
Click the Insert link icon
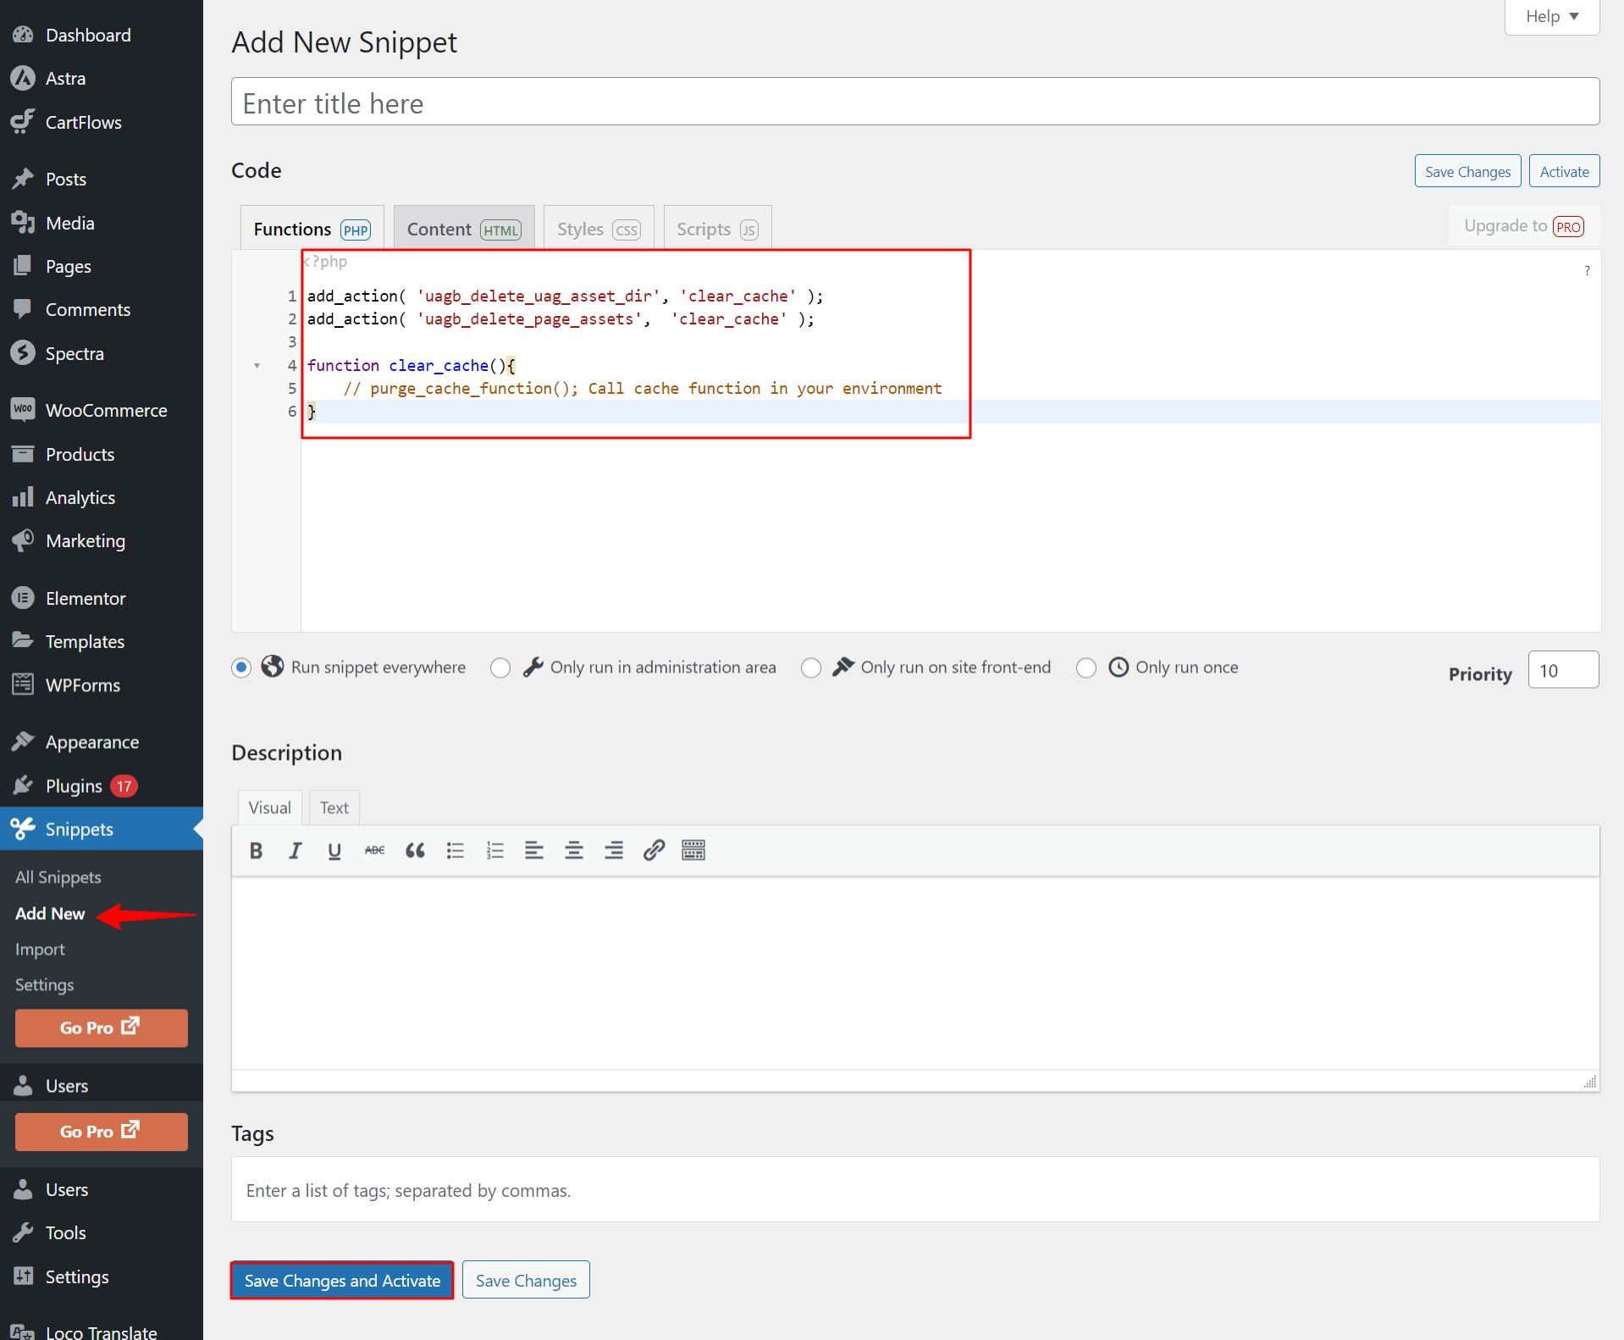click(654, 850)
